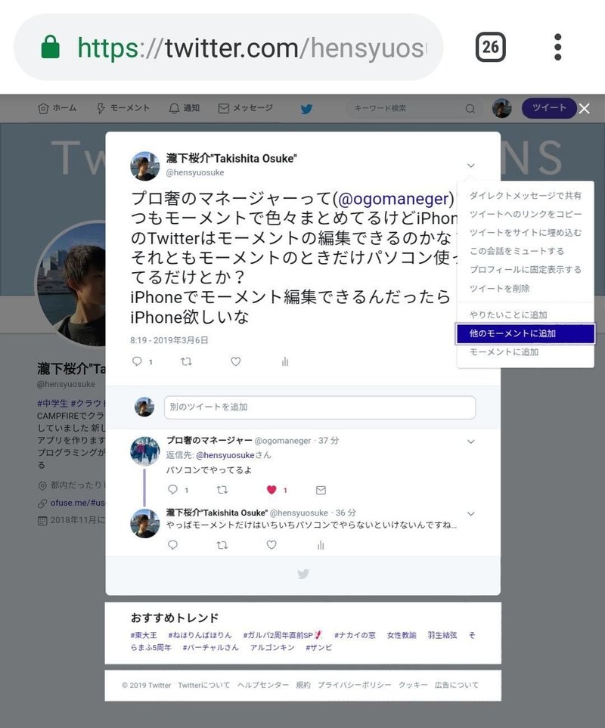Reply to the やっぱモーメントだけは tweet
This screenshot has height=728, width=605.
click(172, 544)
